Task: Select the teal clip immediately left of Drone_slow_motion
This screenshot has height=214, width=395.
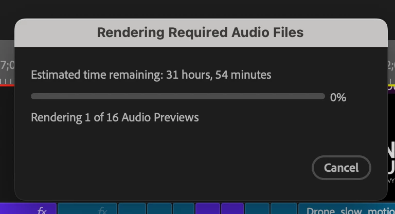Action: coord(284,208)
